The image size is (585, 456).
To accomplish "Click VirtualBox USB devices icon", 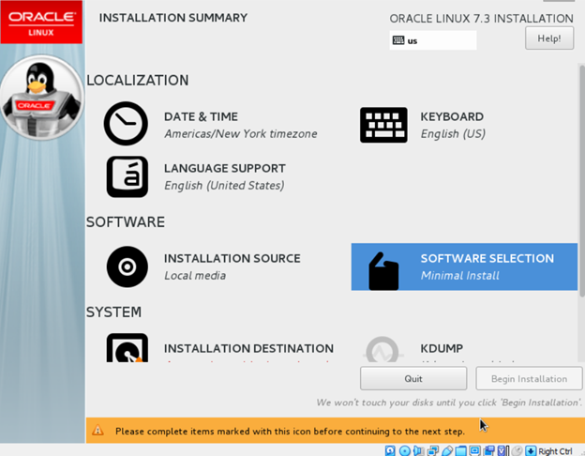I will coord(447,450).
